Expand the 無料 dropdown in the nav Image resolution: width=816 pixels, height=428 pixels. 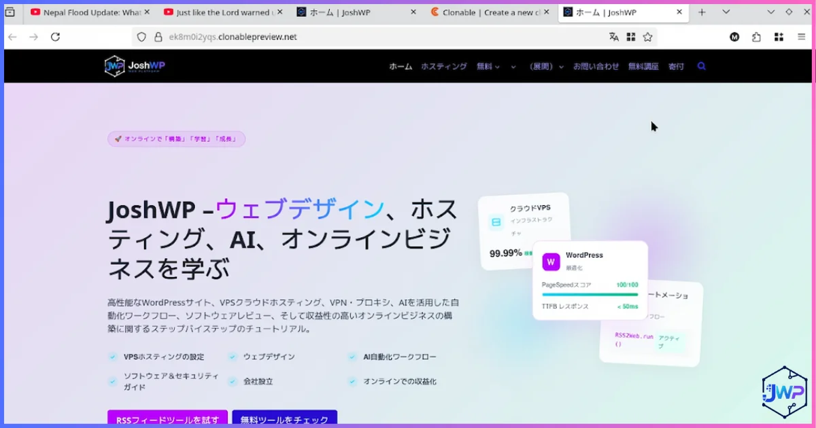(x=488, y=67)
